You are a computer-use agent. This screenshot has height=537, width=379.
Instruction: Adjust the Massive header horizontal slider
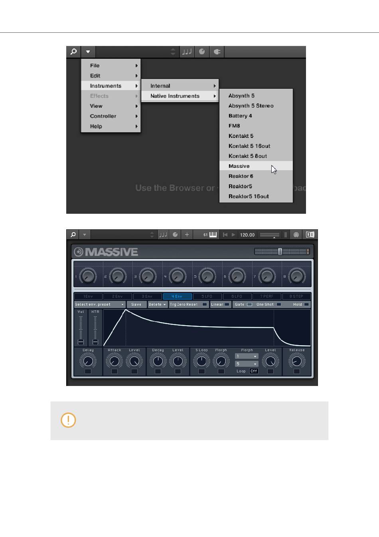282,251
